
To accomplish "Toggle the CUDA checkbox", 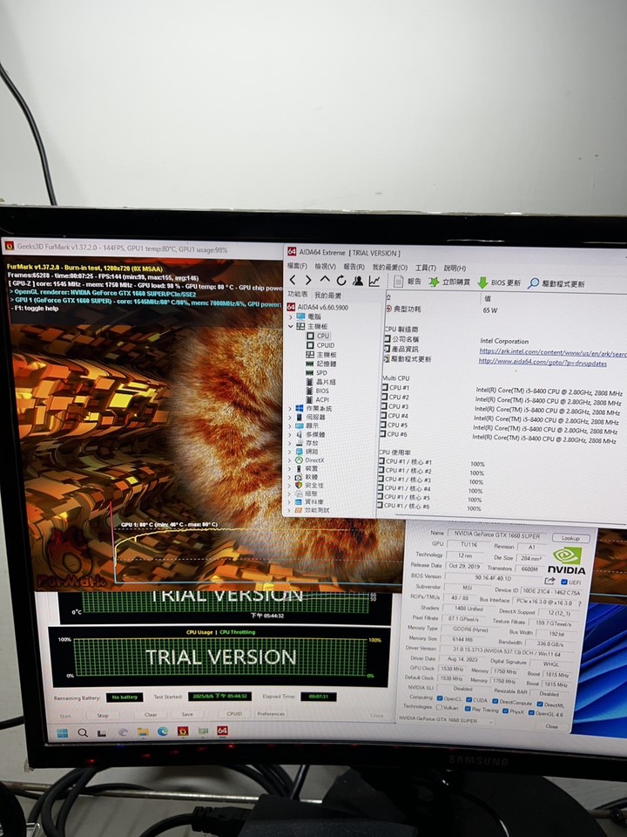I will [x=469, y=699].
